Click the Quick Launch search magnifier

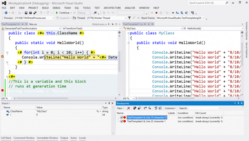tap(227, 3)
